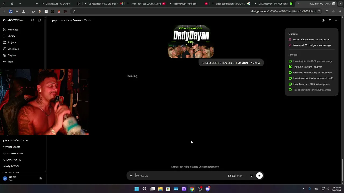
Task: Open Microsoft Store from taskbar
Action: pyautogui.click(x=168, y=189)
